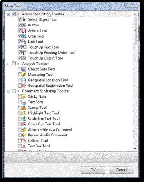The height and width of the screenshot is (182, 144).
Task: Click the Record Audio Comment speaker icon
Action: click(x=24, y=135)
